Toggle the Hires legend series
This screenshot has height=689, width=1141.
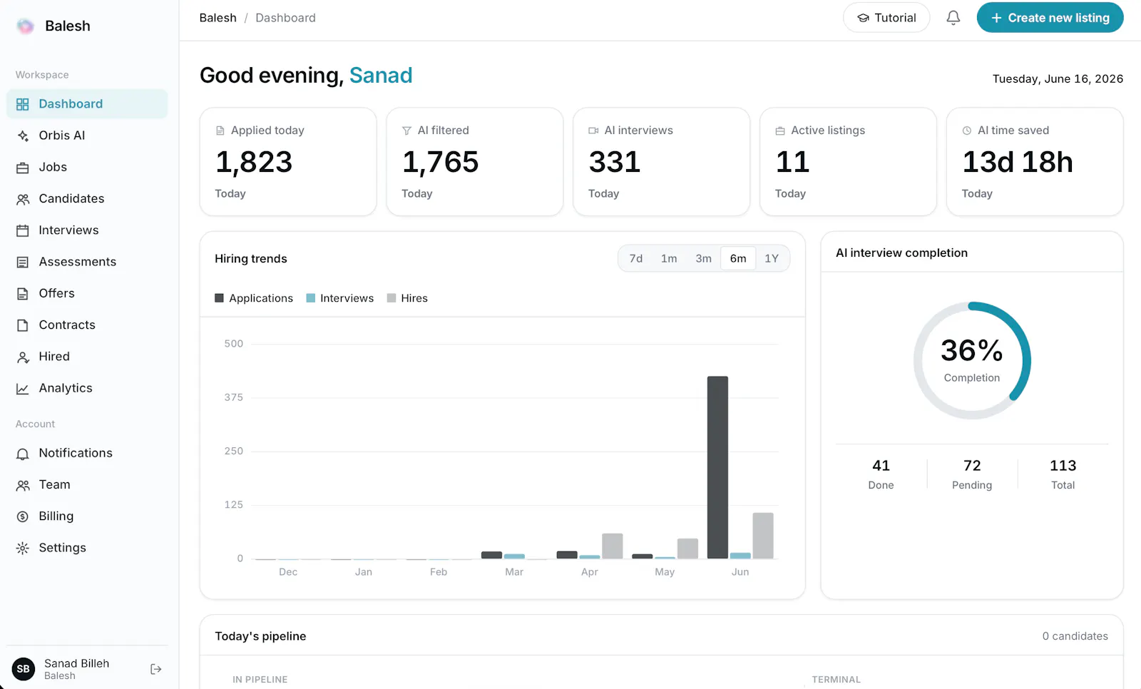coord(407,298)
